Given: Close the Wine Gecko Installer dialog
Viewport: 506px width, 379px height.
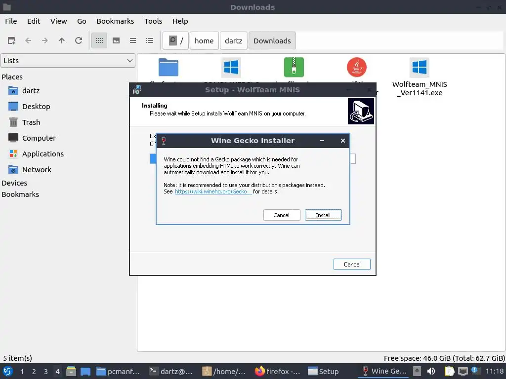Looking at the screenshot, I should coord(343,141).
